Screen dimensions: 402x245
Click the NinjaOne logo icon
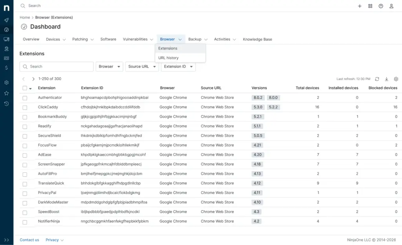(7, 8)
